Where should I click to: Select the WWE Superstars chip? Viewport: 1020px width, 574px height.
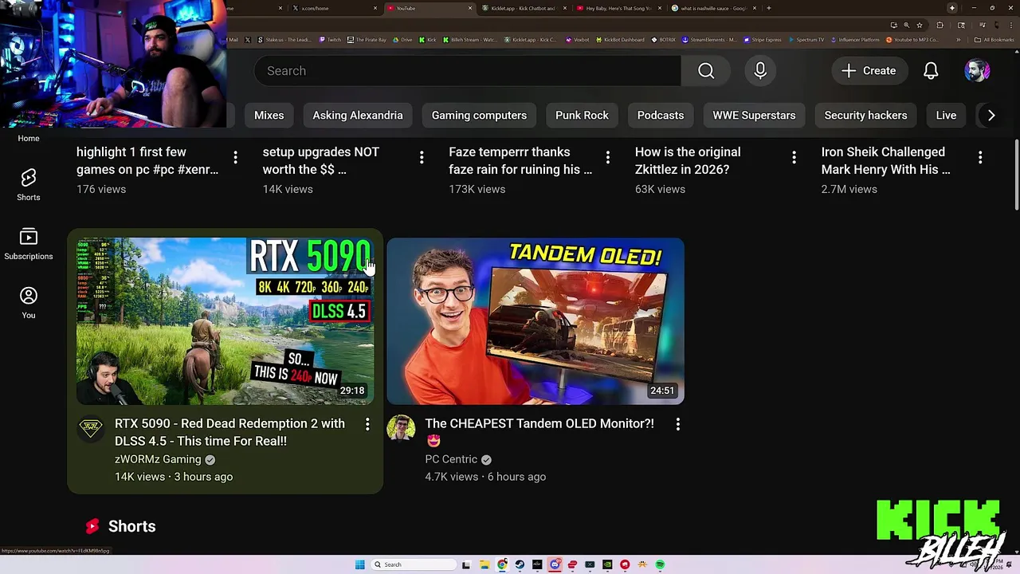point(754,115)
